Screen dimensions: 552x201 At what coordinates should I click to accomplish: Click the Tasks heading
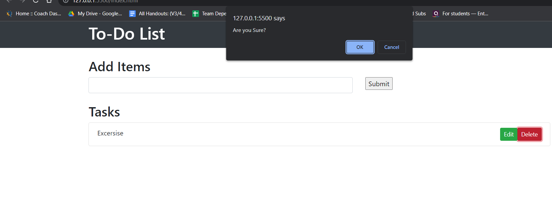pyautogui.click(x=104, y=112)
